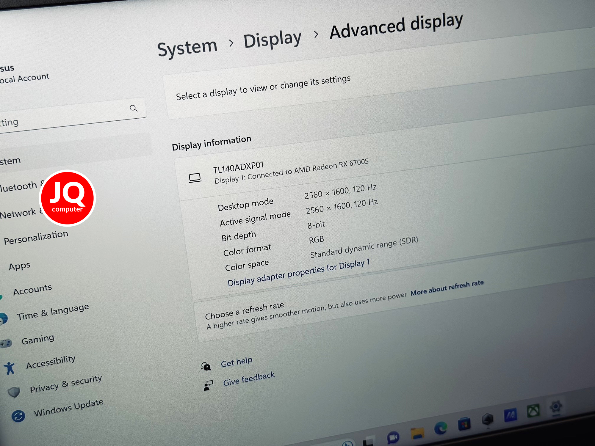Screen dimensions: 595x446
Task: Click the Local Account profile text
Action: [x=24, y=78]
